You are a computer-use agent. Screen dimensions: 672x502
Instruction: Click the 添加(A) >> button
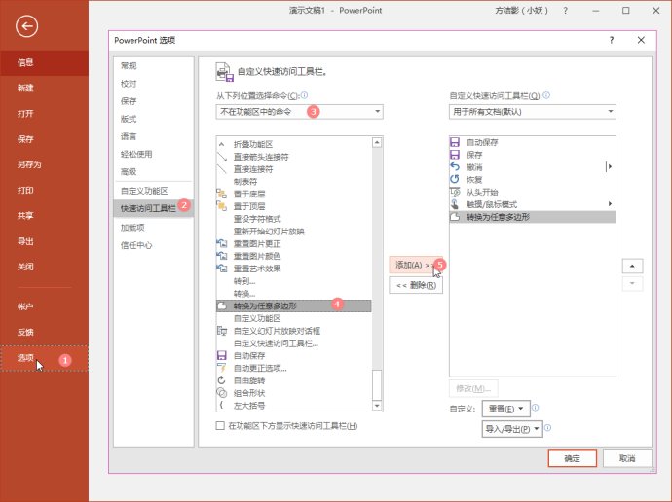coord(415,265)
